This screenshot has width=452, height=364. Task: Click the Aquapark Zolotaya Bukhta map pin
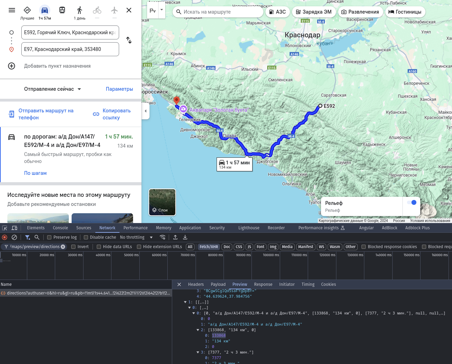pos(183,109)
